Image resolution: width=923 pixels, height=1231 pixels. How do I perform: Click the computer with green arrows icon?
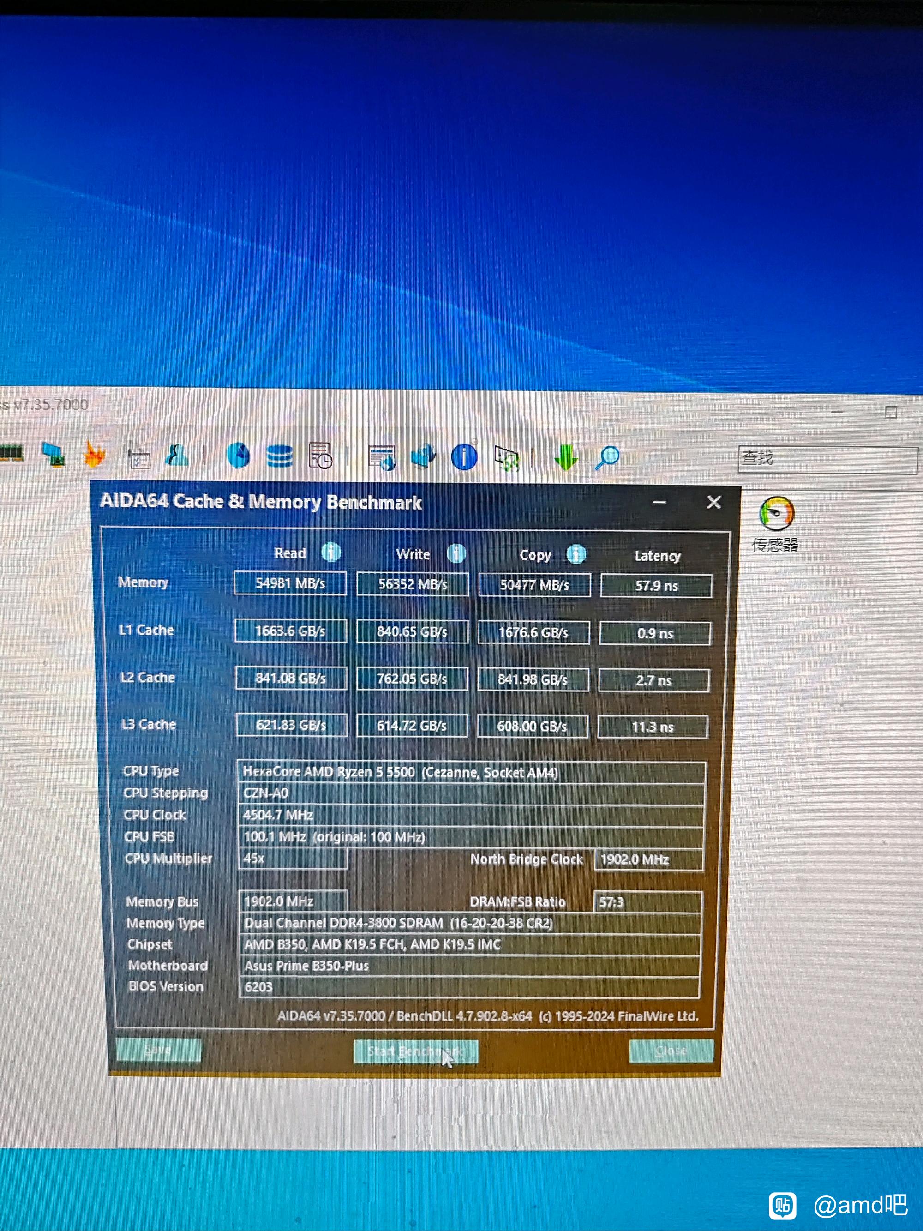[x=507, y=457]
